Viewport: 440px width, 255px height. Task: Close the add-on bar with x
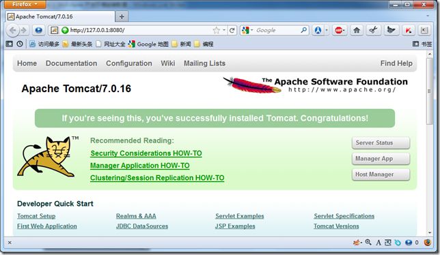coord(10,243)
